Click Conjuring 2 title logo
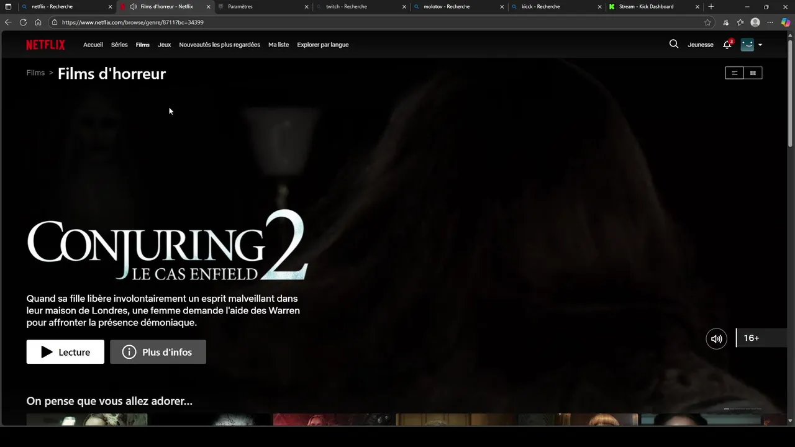The width and height of the screenshot is (795, 447). pos(168,246)
